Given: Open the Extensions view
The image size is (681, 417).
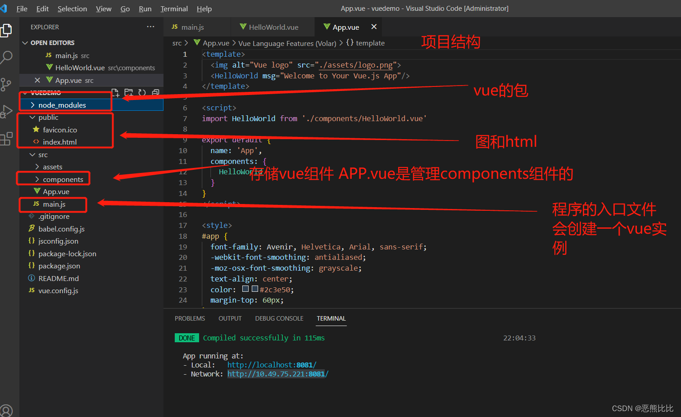Looking at the screenshot, I should [x=6, y=139].
